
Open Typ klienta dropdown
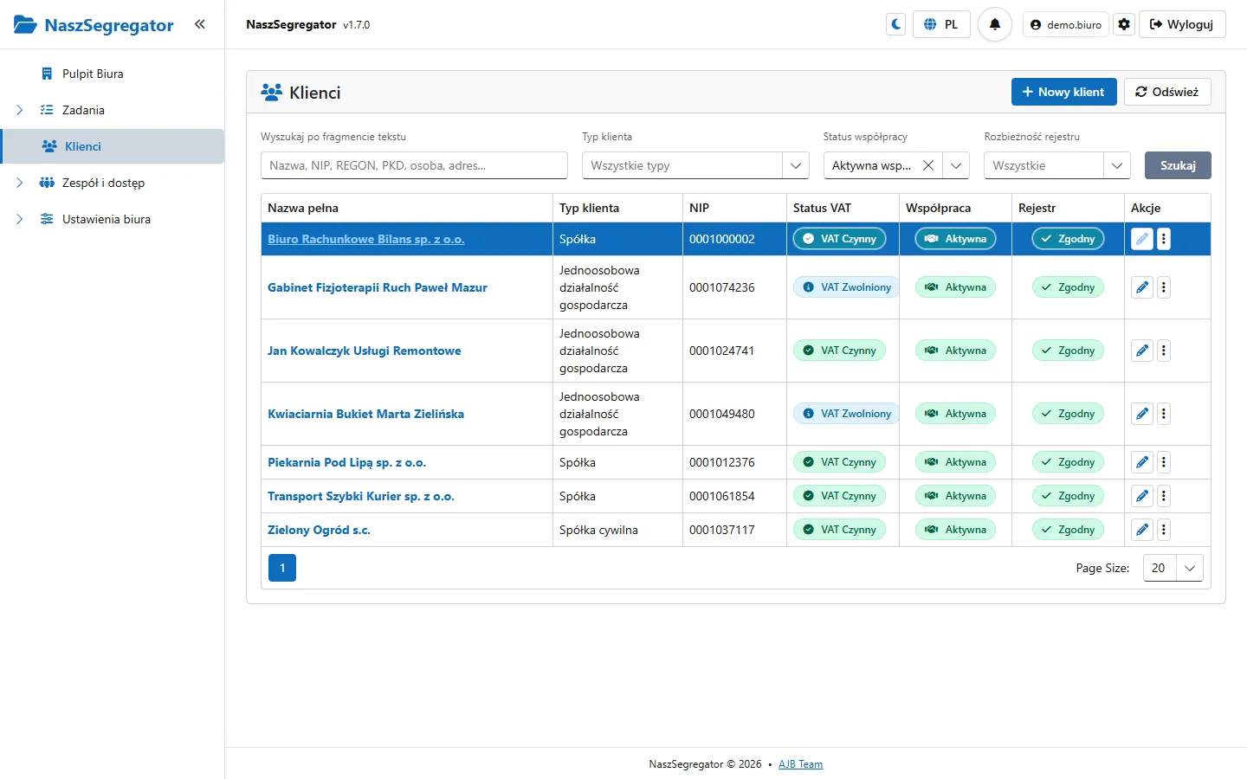coord(695,165)
